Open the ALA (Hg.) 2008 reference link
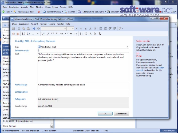The height and width of the screenshot is (133, 178). pos(35,41)
